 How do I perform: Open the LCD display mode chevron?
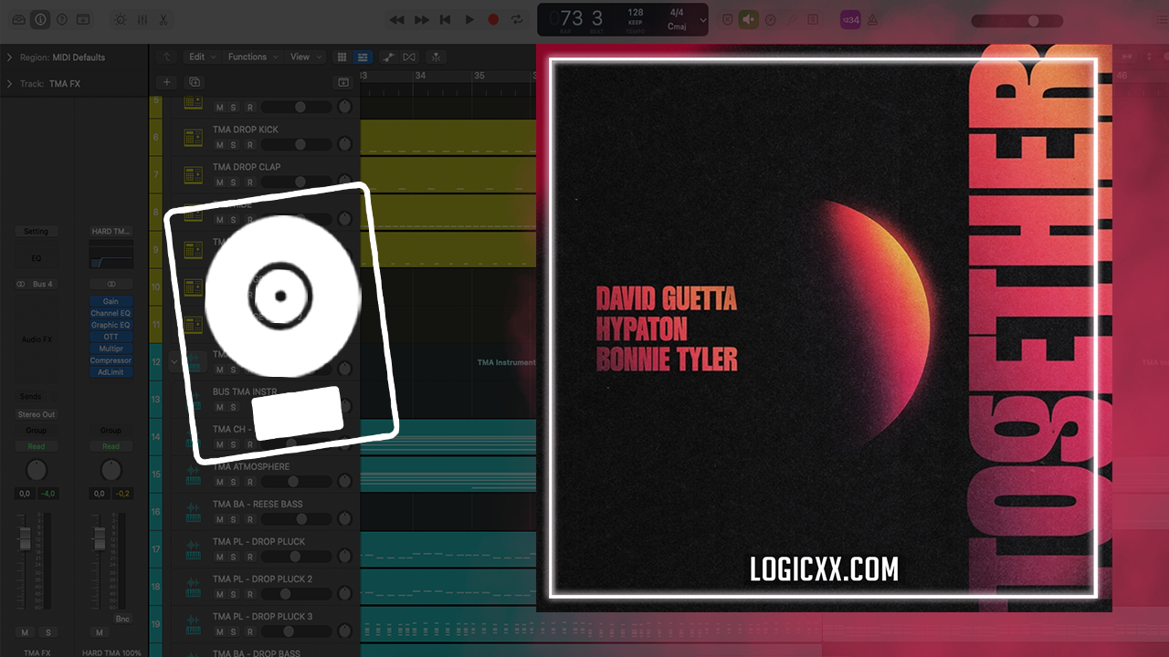click(x=703, y=20)
